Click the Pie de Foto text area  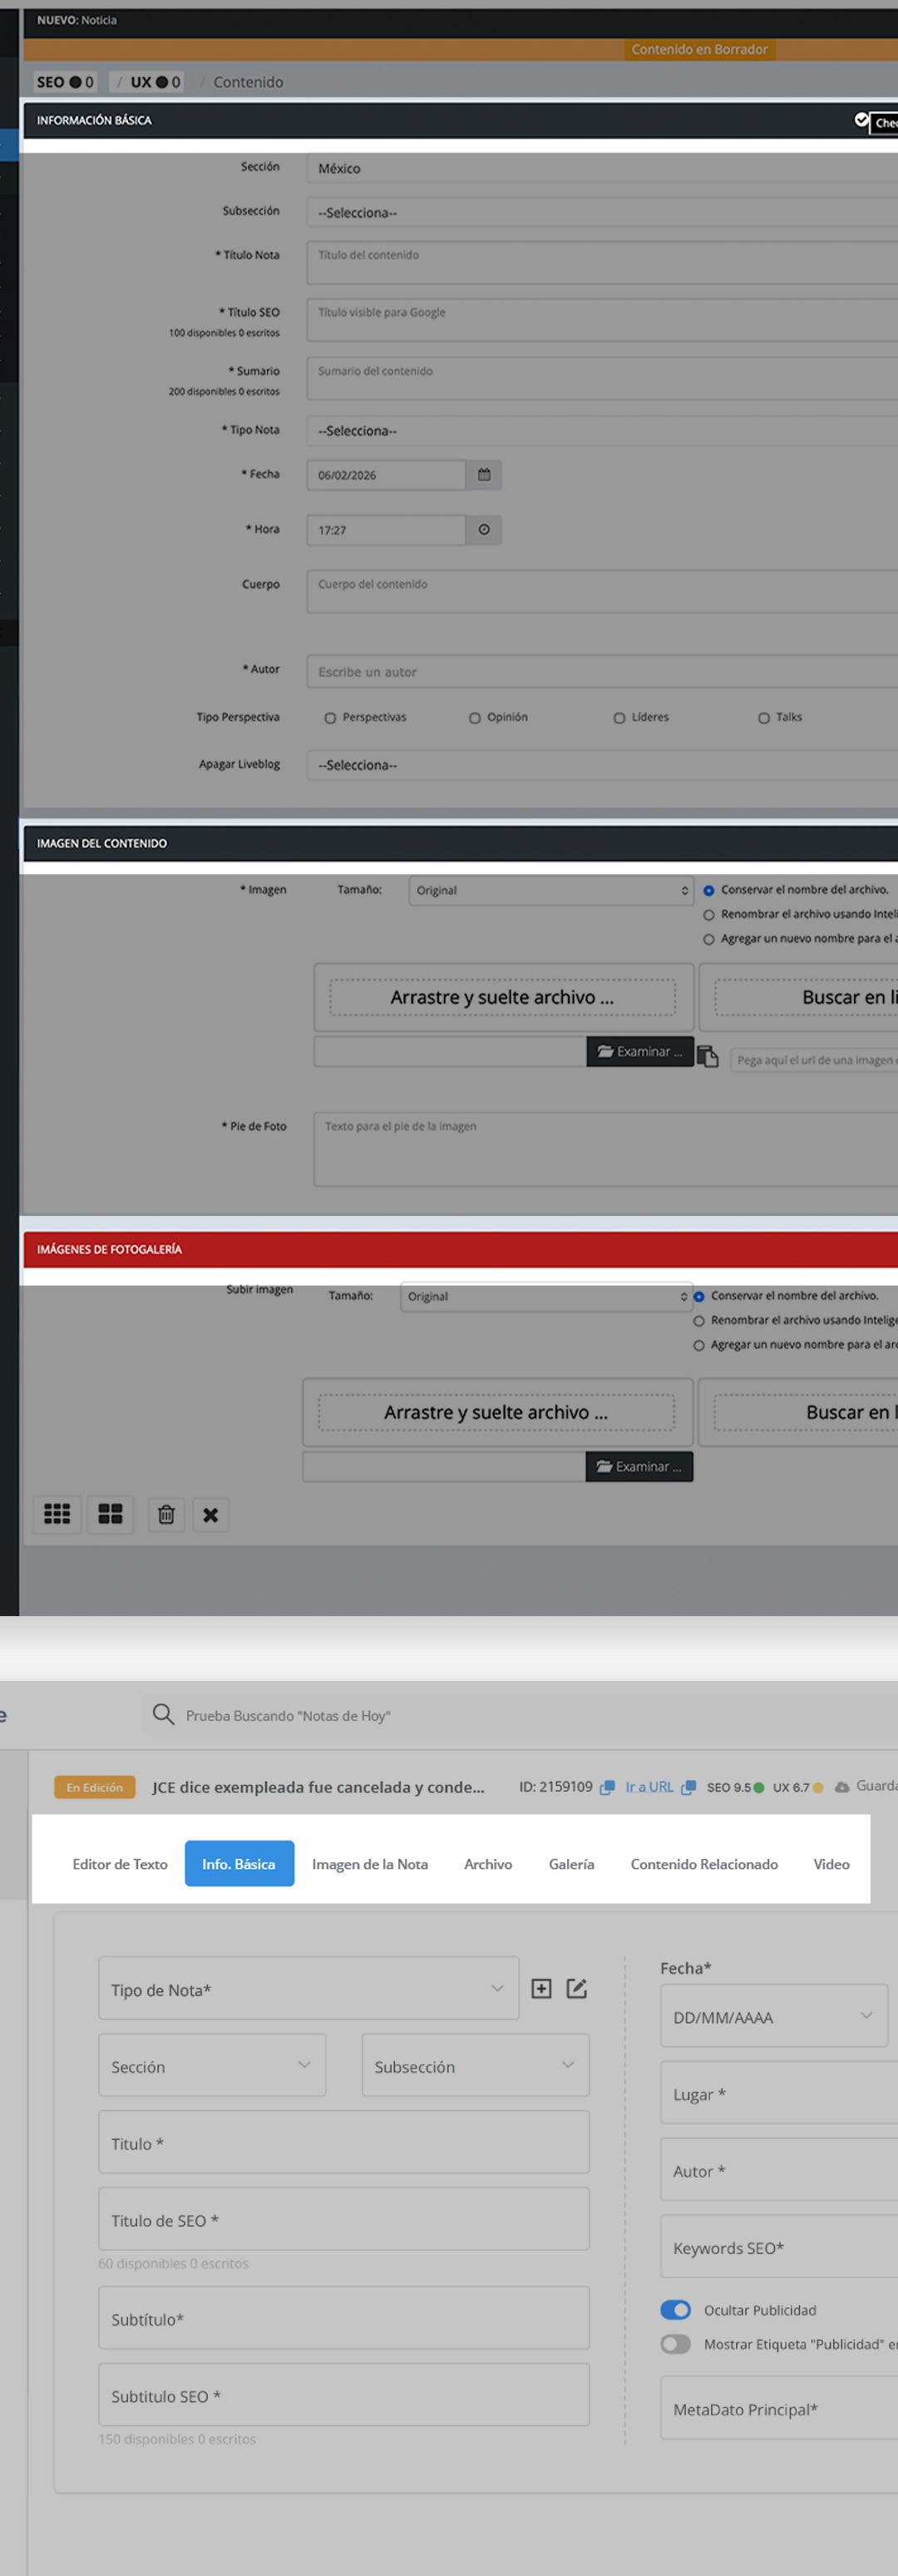pyautogui.click(x=606, y=1149)
